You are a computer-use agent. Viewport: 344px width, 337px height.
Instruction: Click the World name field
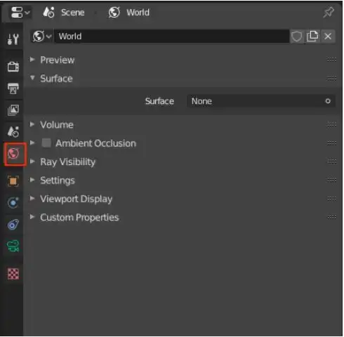tap(172, 37)
